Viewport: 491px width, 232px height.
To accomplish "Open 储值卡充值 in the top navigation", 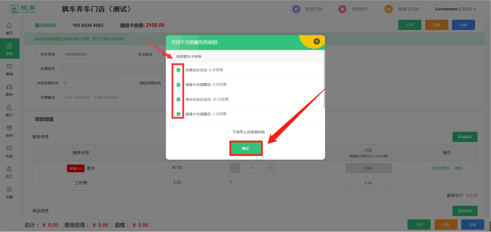I will (x=402, y=9).
